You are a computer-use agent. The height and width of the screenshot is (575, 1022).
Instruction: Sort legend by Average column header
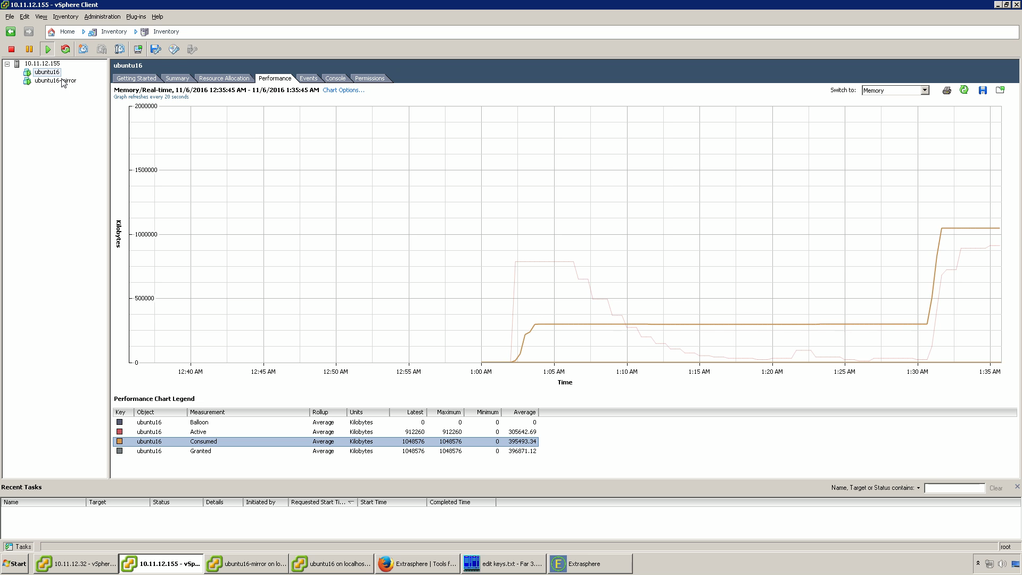pos(520,412)
